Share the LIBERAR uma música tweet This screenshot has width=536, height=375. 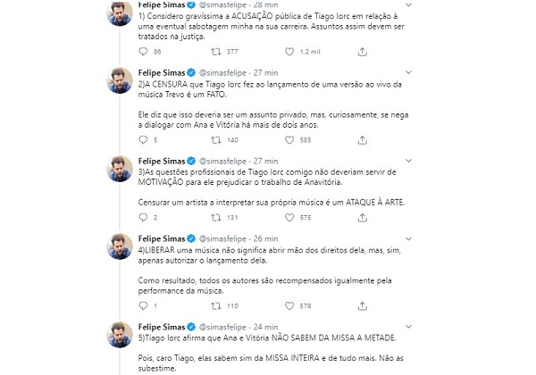pos(363,305)
